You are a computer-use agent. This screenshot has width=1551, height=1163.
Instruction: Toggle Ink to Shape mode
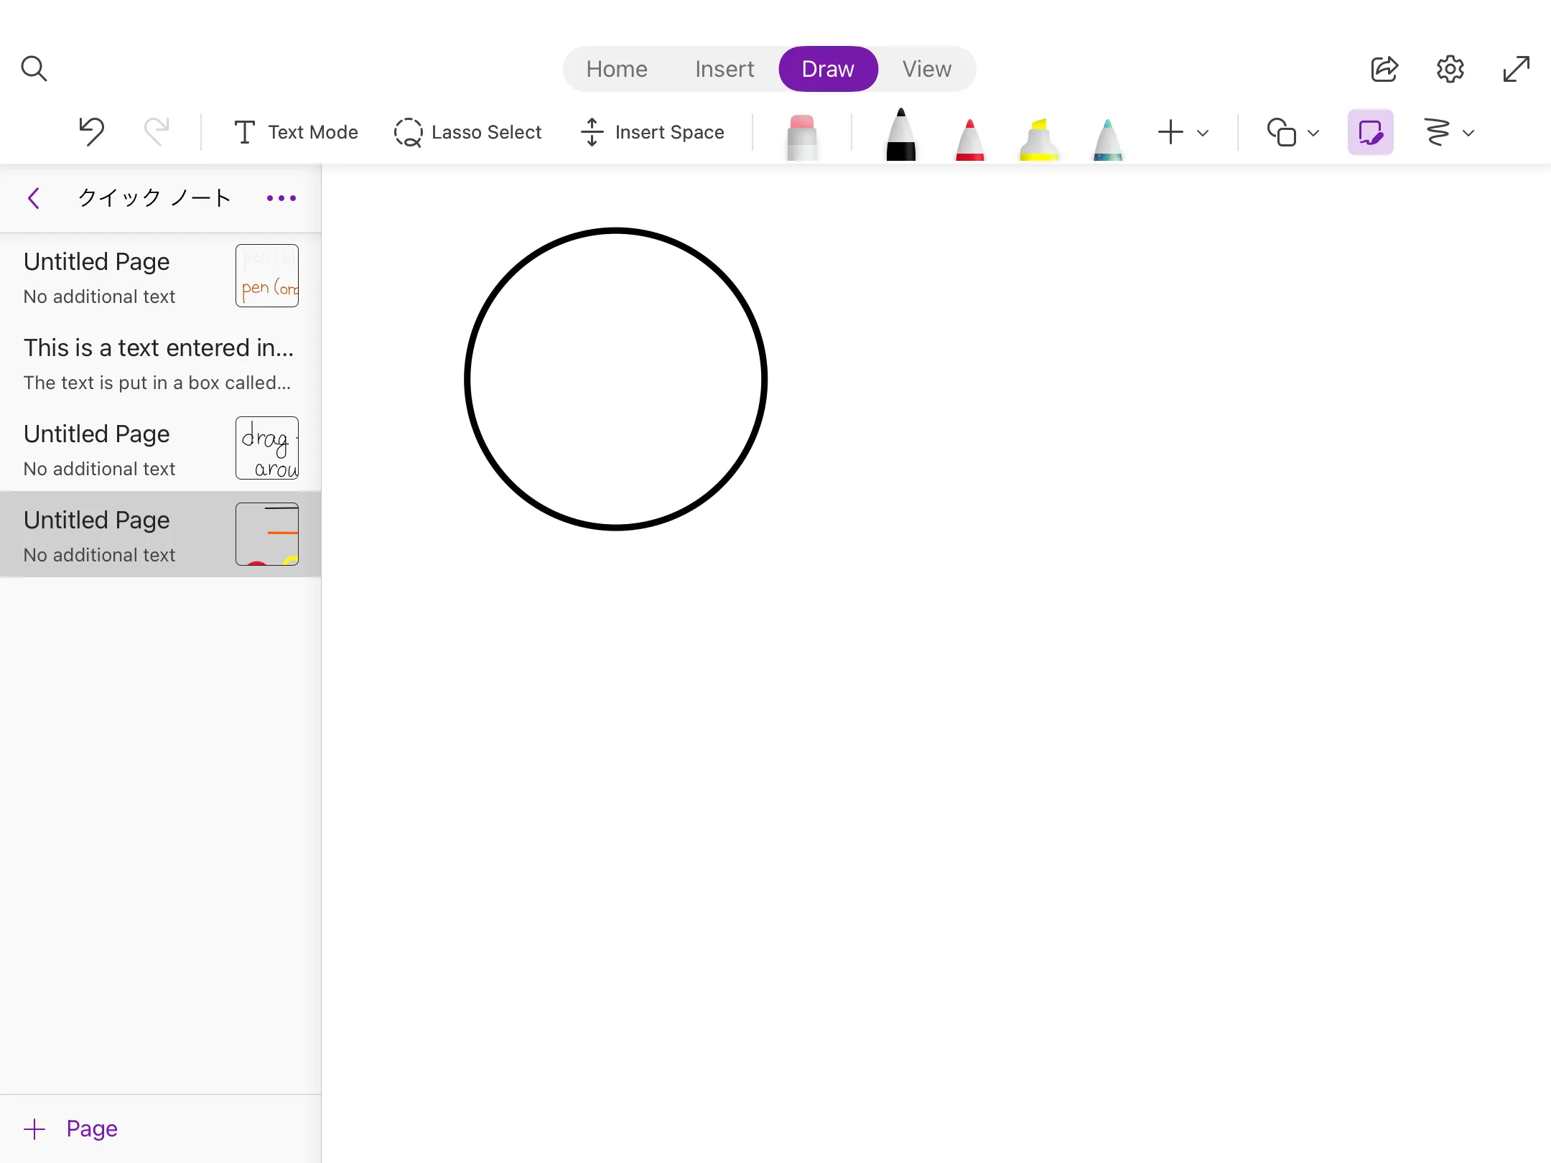pyautogui.click(x=1370, y=132)
